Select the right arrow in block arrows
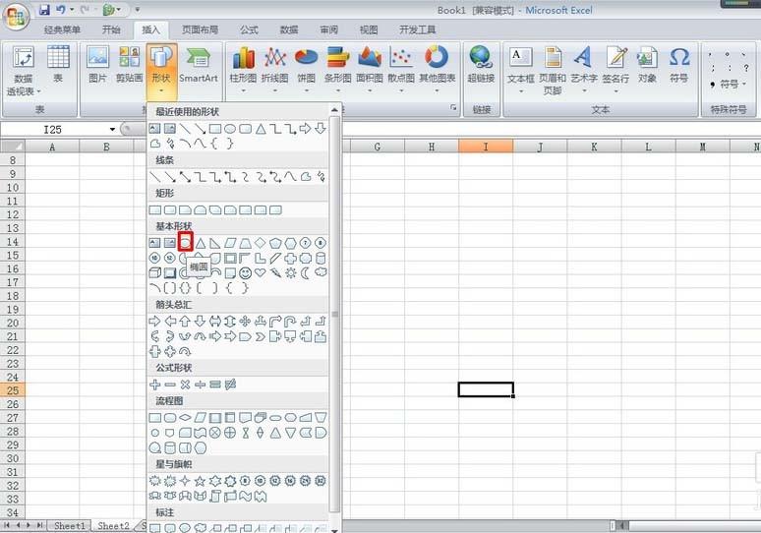The height and width of the screenshot is (533, 761). (154, 321)
